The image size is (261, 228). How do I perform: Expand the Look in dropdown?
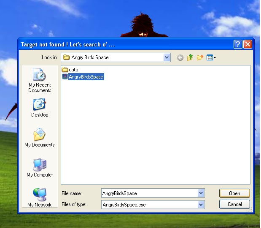pos(167,57)
